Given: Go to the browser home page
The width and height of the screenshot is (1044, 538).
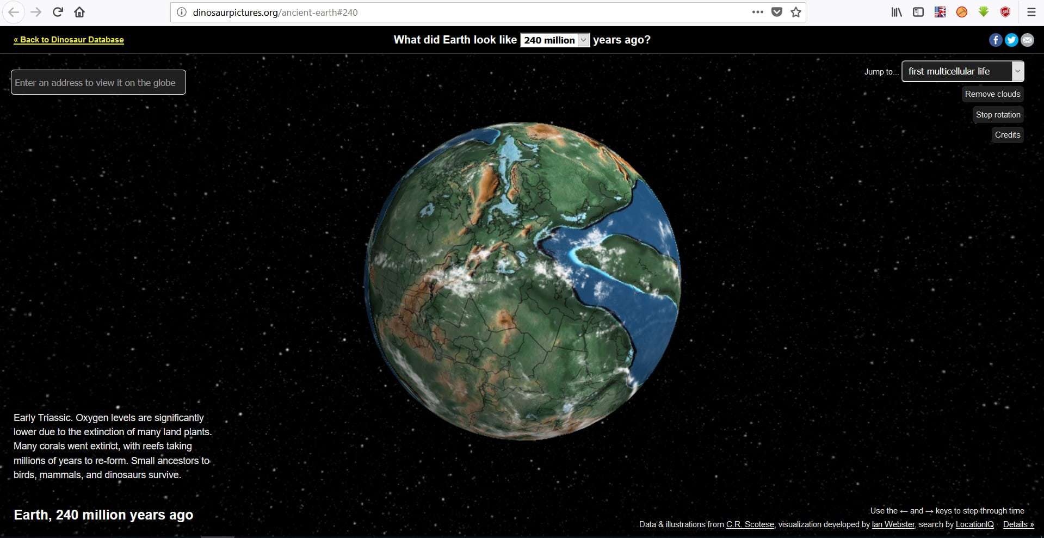Looking at the screenshot, I should (x=79, y=12).
